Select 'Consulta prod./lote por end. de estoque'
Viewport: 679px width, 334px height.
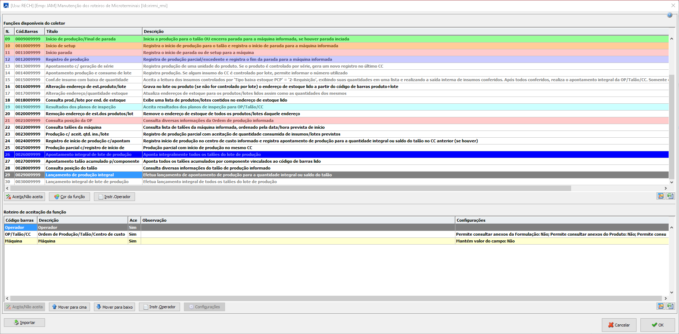click(x=336, y=100)
